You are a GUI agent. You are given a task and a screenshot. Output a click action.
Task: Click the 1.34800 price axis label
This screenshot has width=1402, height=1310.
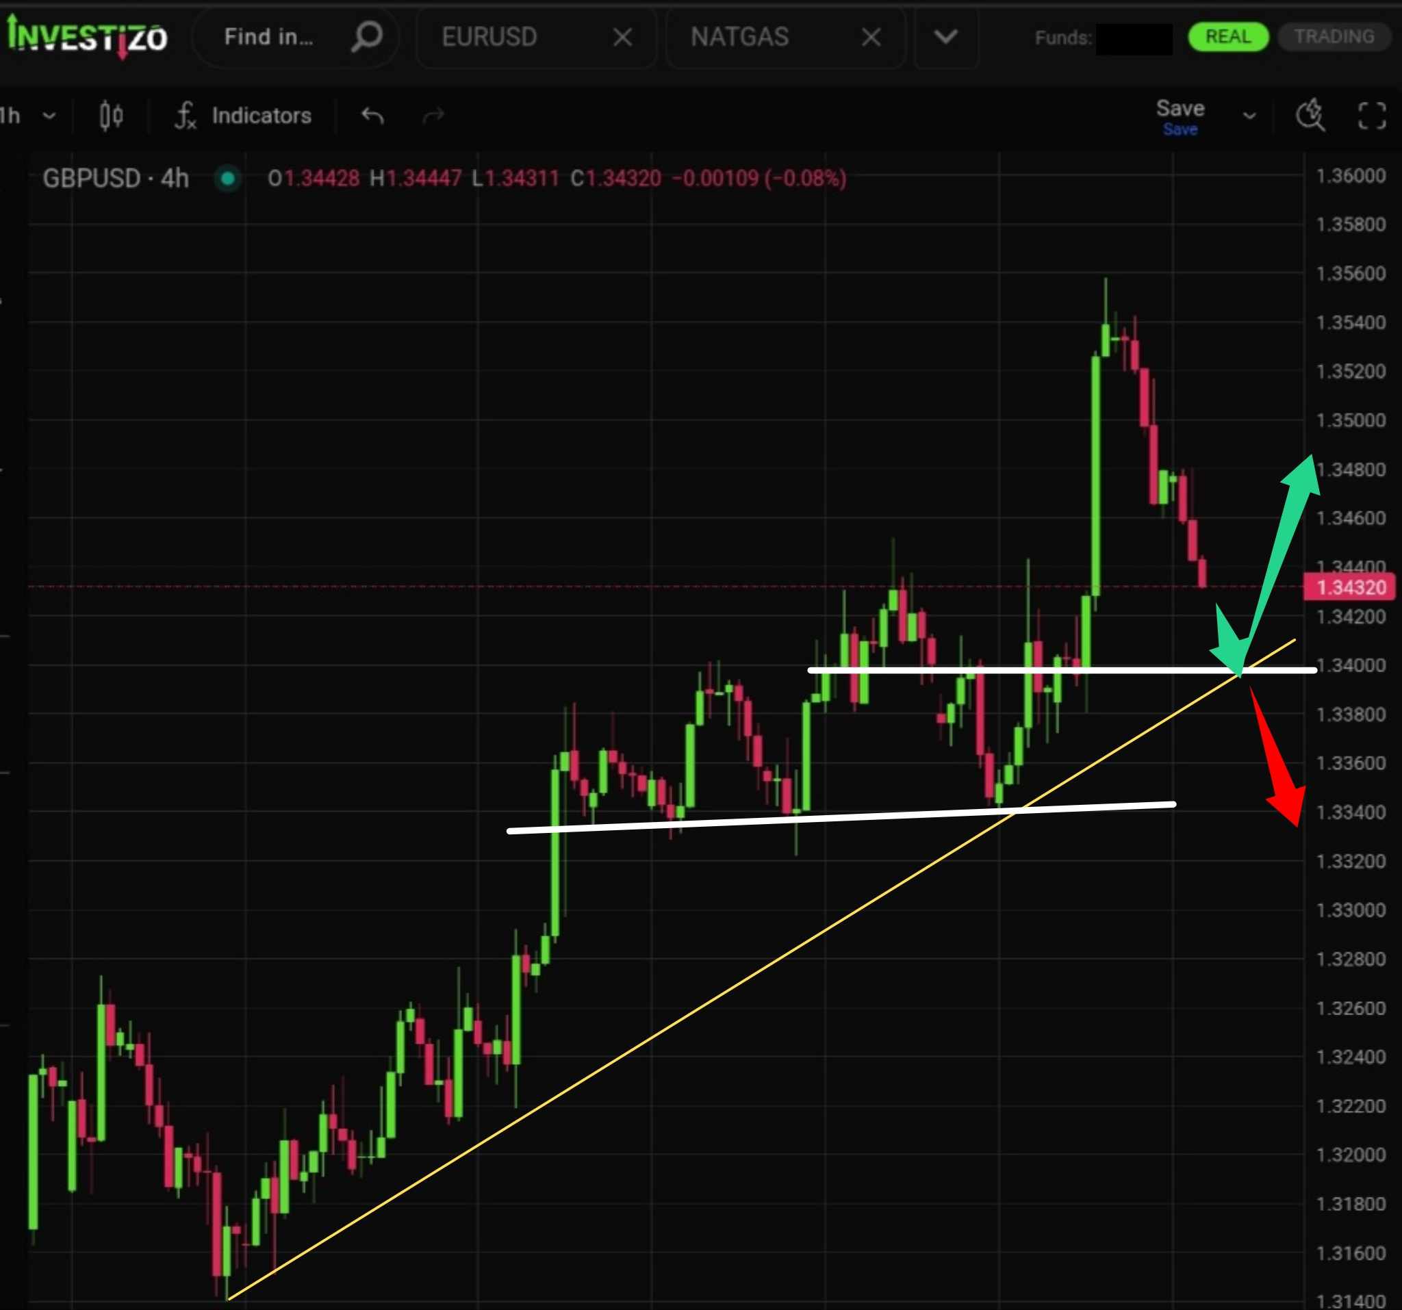point(1351,470)
